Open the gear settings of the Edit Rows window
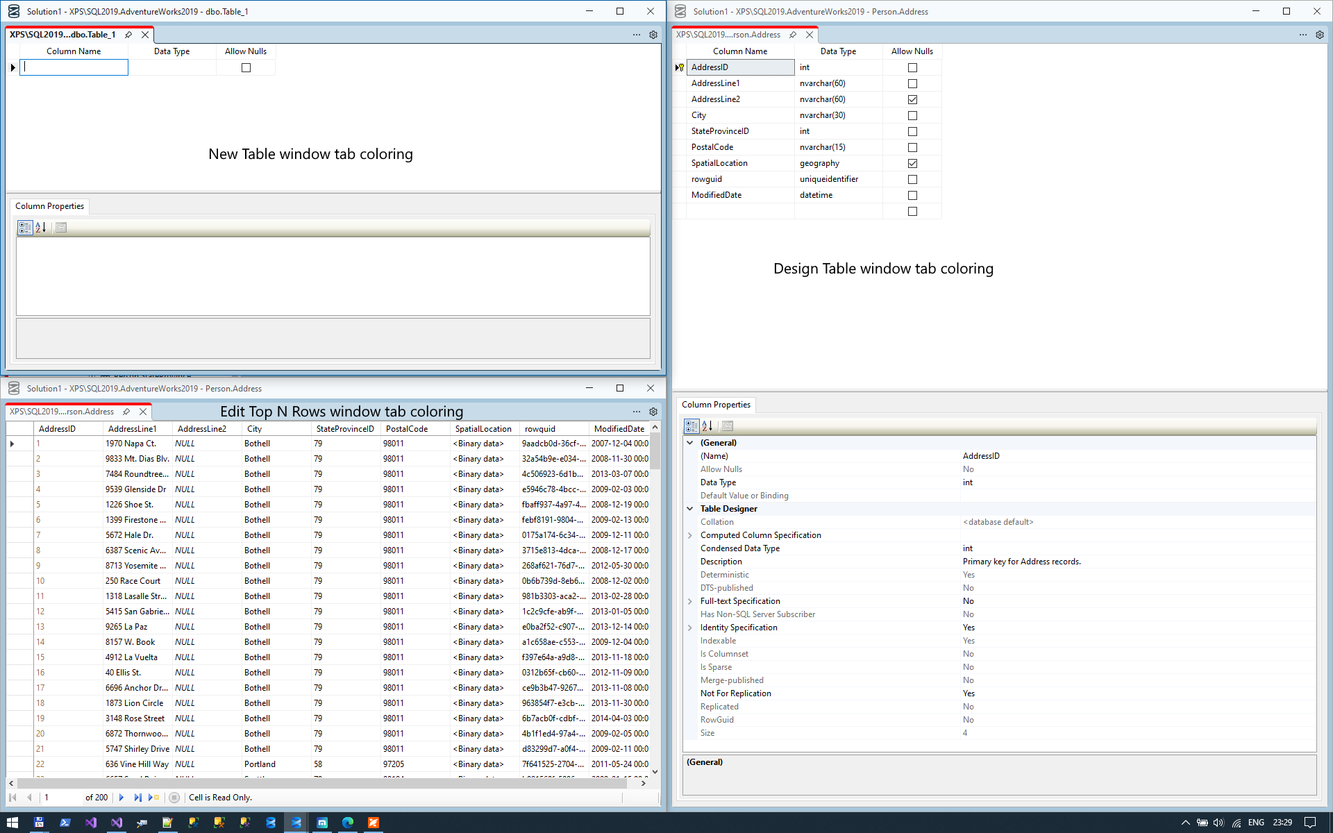This screenshot has height=833, width=1333. [653, 412]
